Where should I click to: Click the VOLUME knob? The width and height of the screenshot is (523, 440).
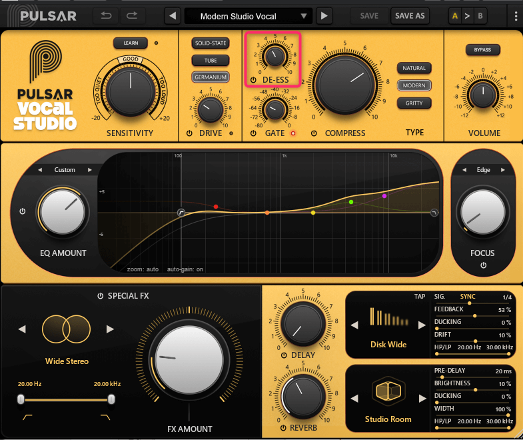tap(482, 94)
